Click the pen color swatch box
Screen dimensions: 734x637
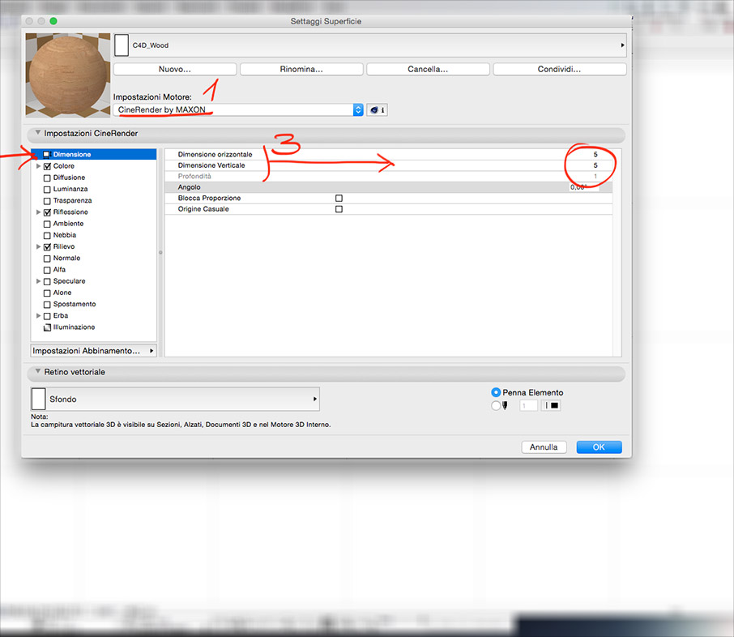[x=554, y=406]
